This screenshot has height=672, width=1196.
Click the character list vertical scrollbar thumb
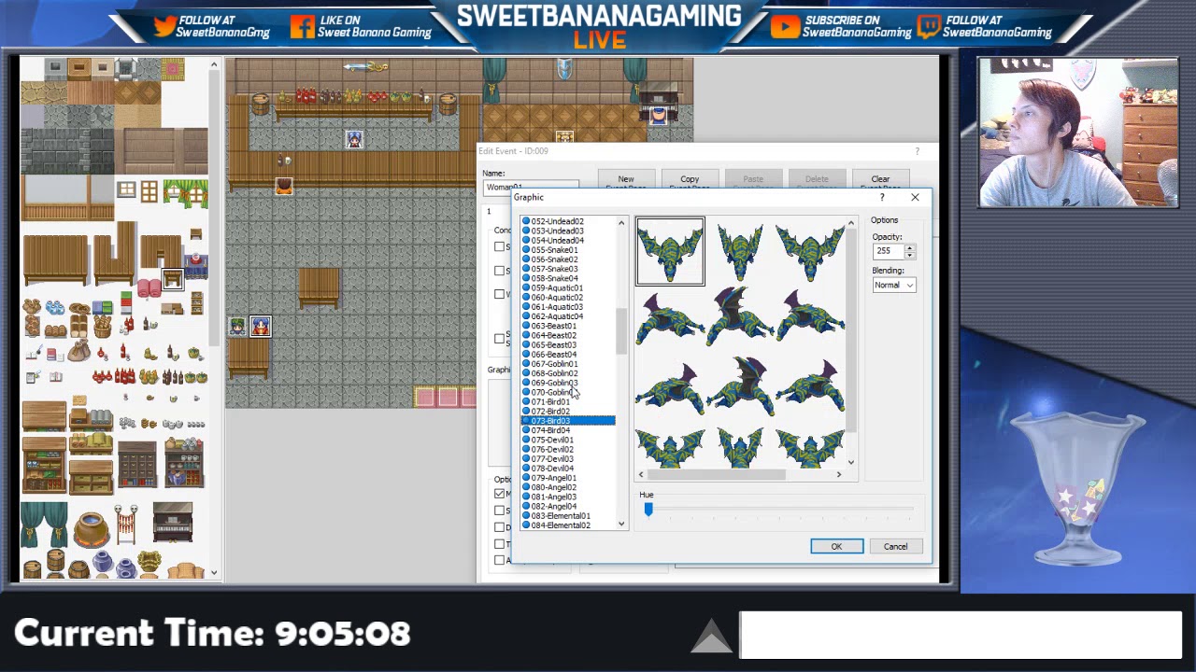pos(621,331)
